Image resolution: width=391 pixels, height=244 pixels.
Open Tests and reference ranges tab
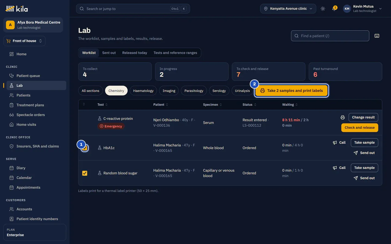175,53
